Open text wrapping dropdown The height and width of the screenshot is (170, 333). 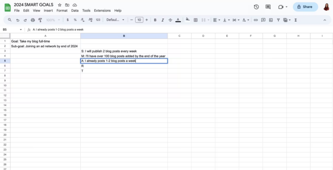[236, 20]
